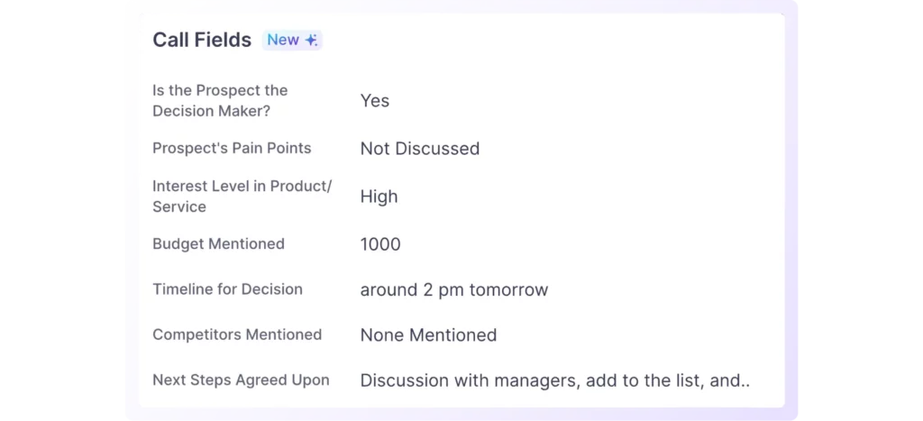This screenshot has width=923, height=421.
Task: Expand the truncated '..' in next steps text
Action: click(x=745, y=381)
